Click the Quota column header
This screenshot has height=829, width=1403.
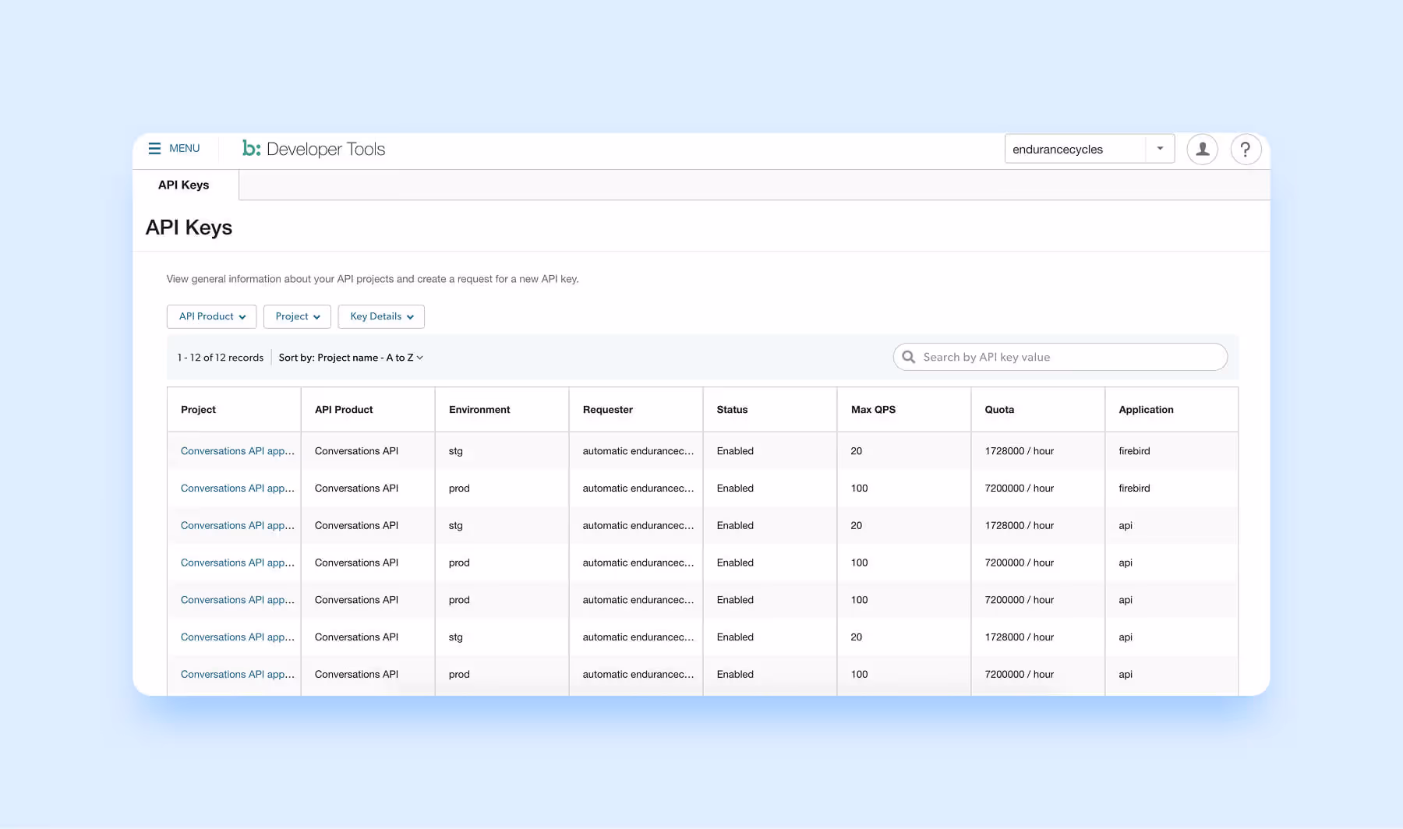[x=998, y=409]
